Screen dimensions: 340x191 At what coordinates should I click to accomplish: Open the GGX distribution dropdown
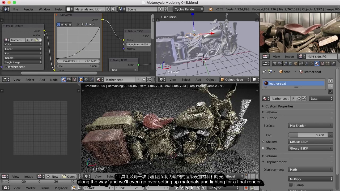pyautogui.click(x=124, y=70)
